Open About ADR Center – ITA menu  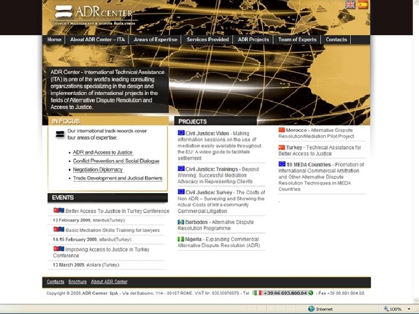coord(98,40)
